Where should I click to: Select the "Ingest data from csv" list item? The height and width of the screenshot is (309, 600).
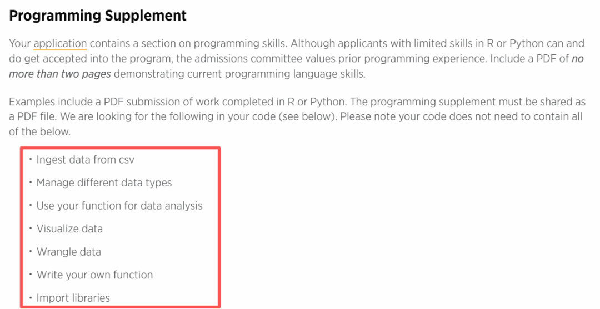tap(85, 160)
